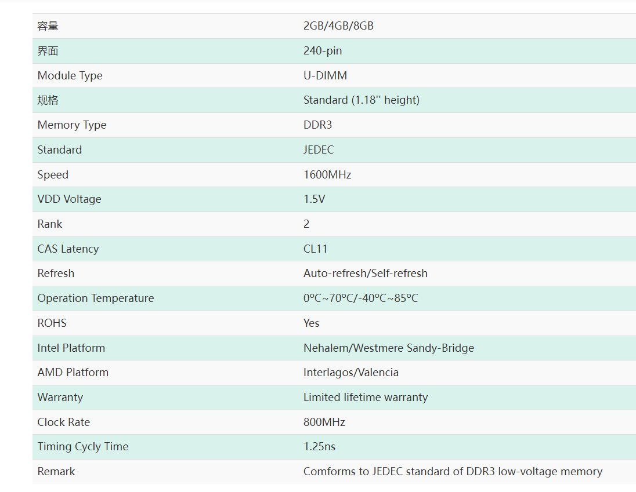Viewport: 636px width, 492px height.
Task: Click the 'Auto-refresh/Self-refresh' value
Action: [x=366, y=274]
